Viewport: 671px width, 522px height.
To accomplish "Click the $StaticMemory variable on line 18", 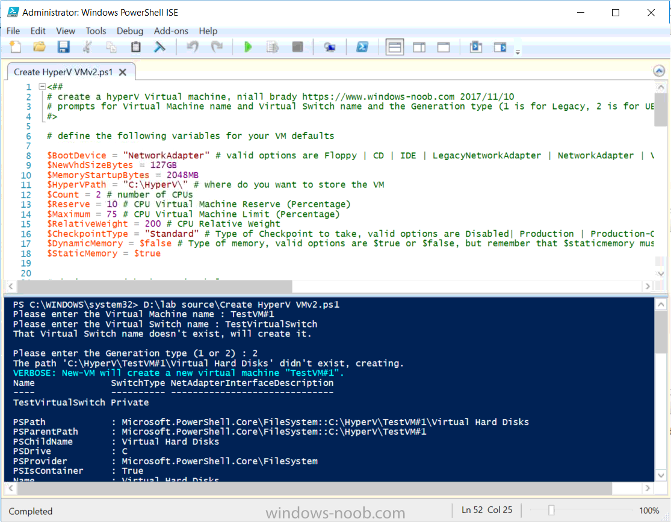I will coord(82,253).
